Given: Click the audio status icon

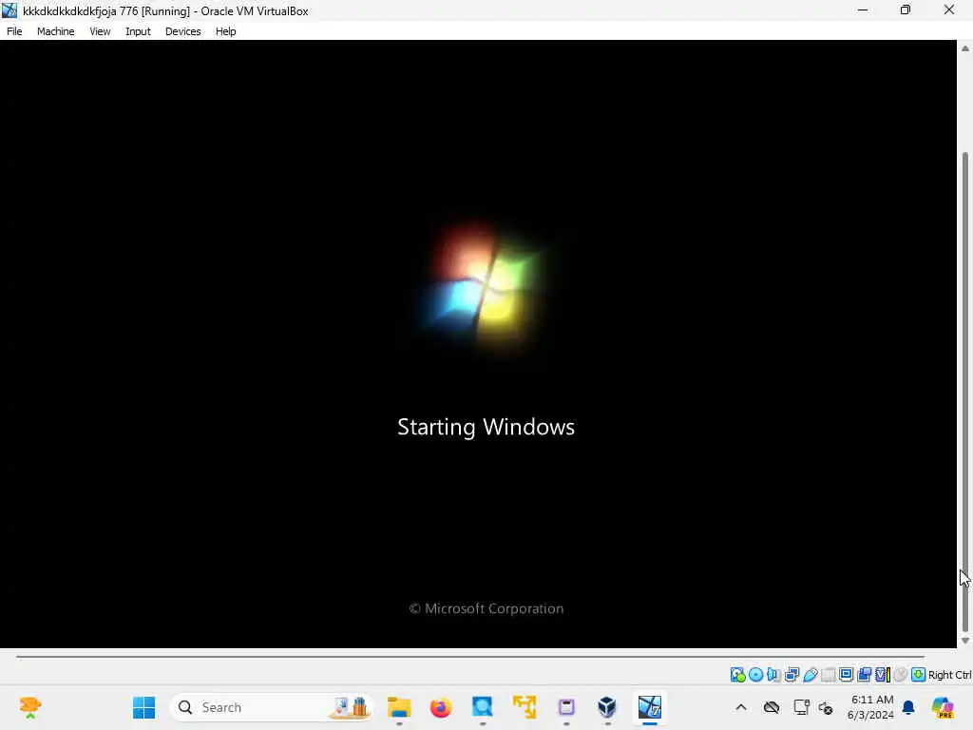Looking at the screenshot, I should coord(773,675).
